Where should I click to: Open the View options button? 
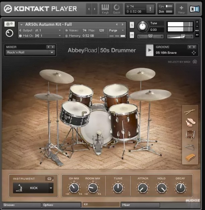[181, 9]
